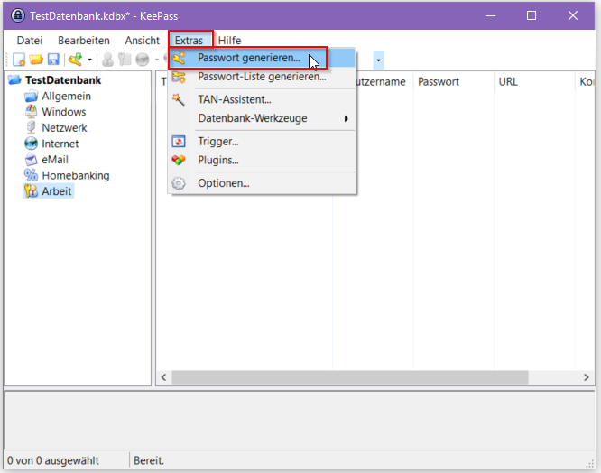Click the entry list scroll right arrow

click(x=586, y=377)
